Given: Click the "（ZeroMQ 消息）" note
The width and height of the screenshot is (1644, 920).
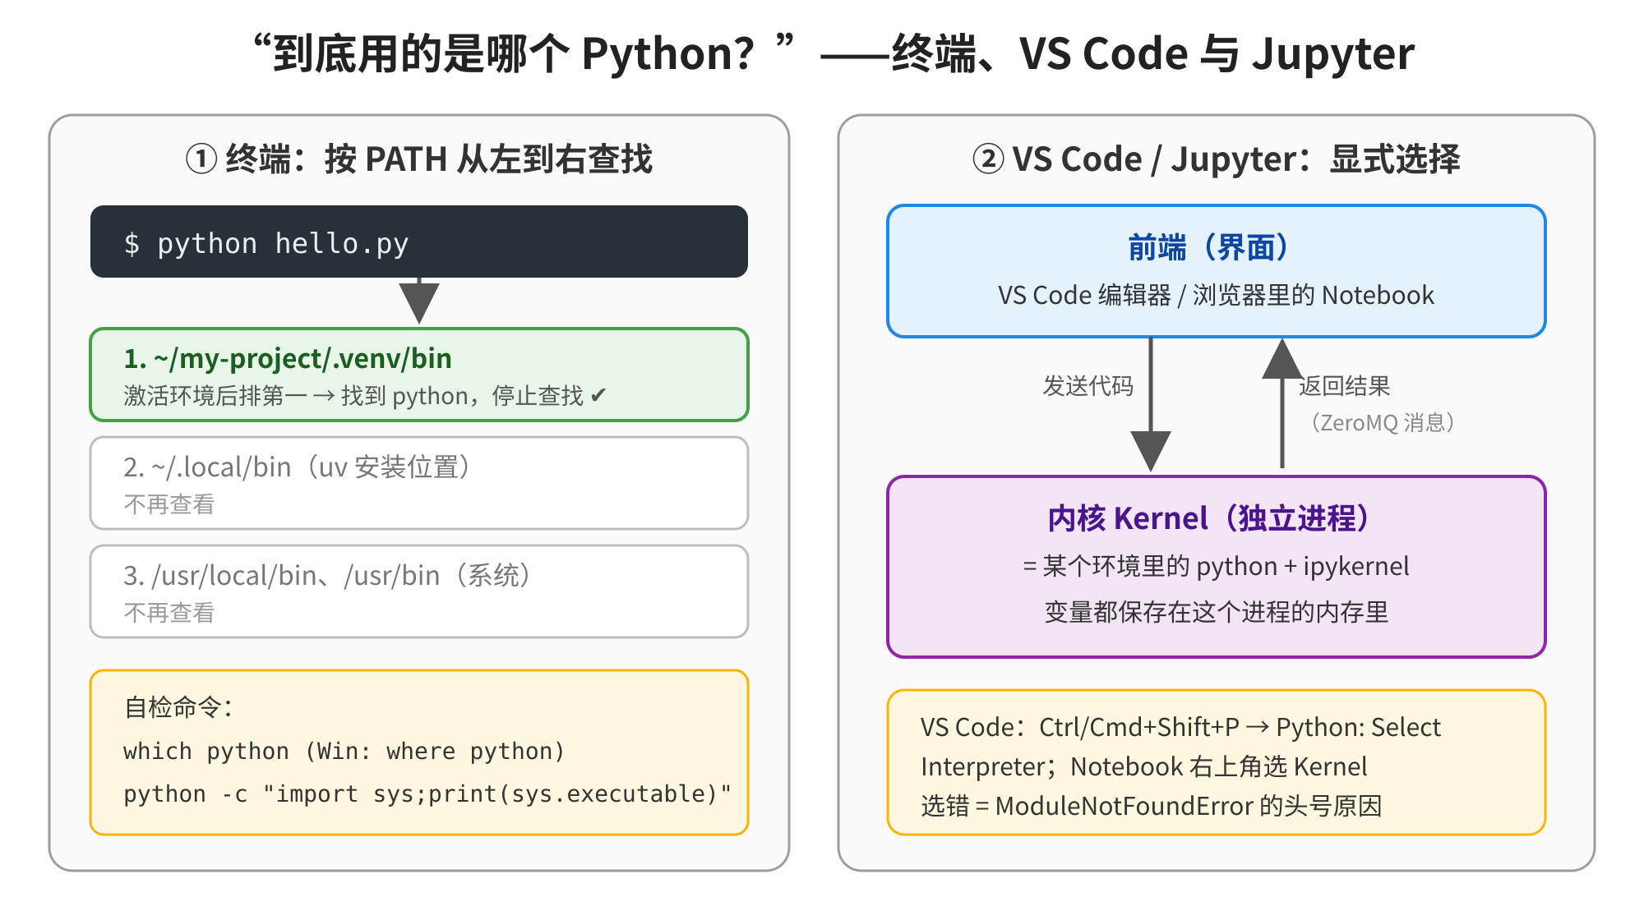Looking at the screenshot, I should (1383, 423).
